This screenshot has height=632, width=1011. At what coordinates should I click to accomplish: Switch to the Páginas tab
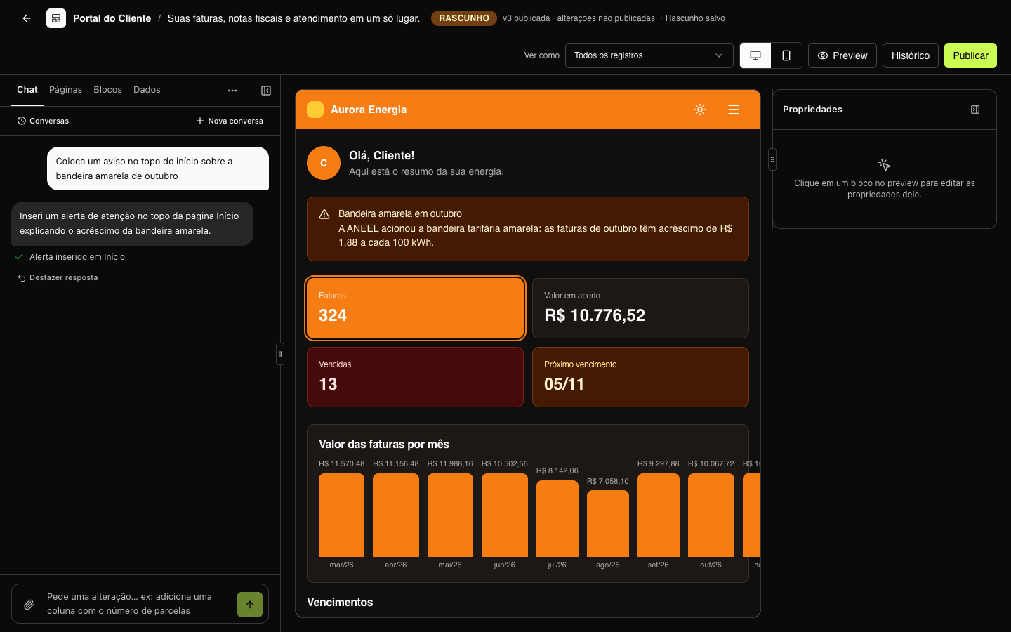tap(65, 90)
